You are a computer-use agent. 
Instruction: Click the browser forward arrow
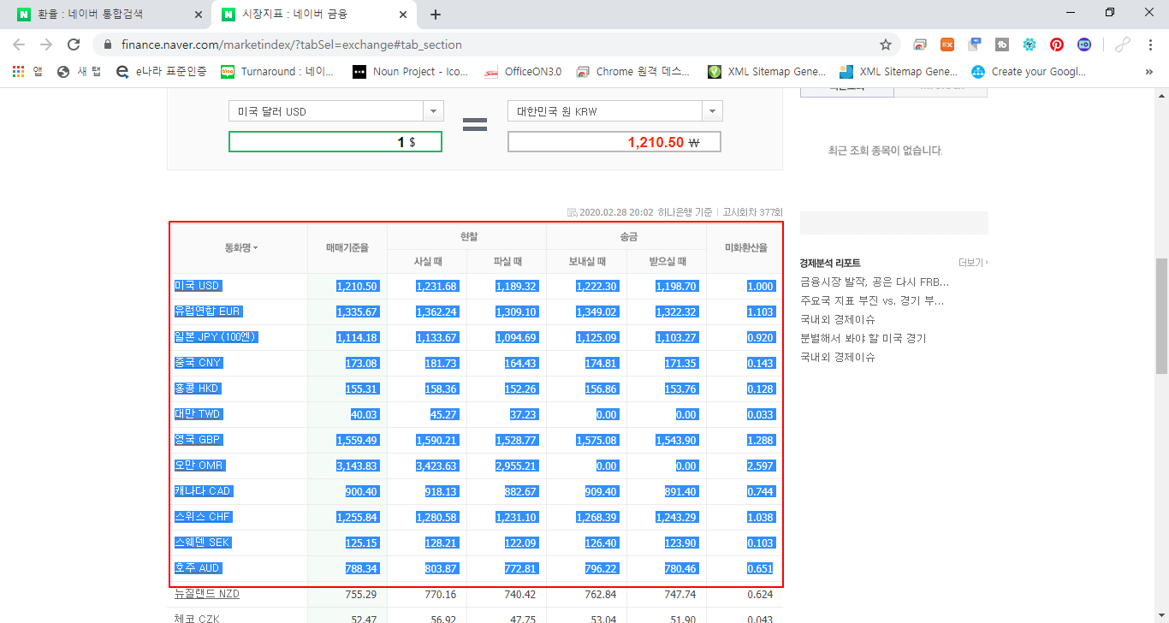point(46,44)
